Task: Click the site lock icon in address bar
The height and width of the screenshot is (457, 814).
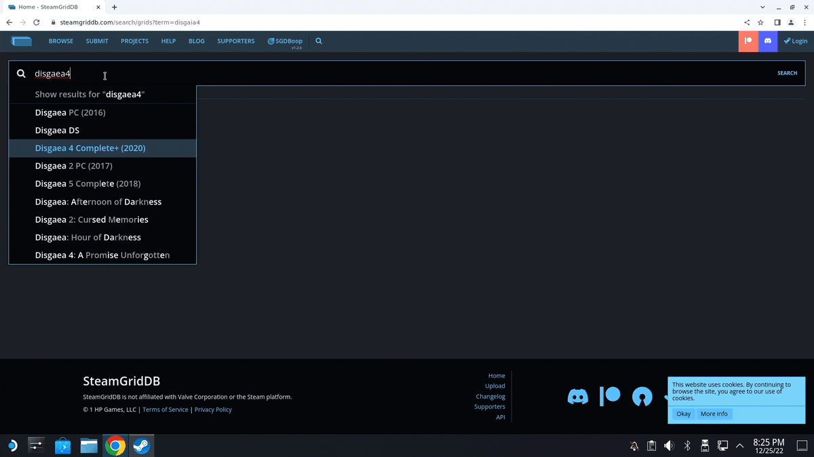Action: [54, 22]
